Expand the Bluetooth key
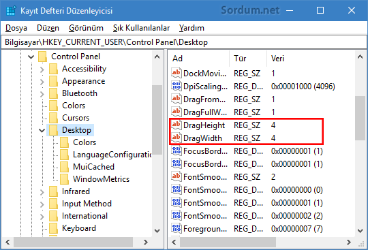368x250 pixels. (42, 93)
